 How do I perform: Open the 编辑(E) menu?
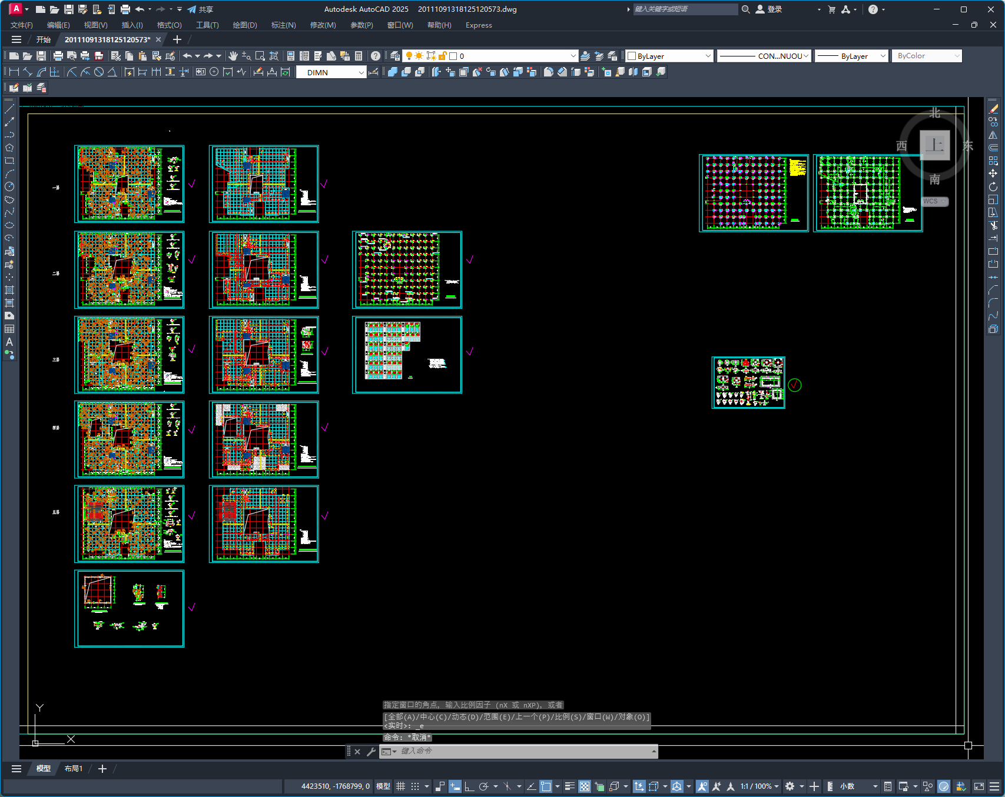coord(58,25)
